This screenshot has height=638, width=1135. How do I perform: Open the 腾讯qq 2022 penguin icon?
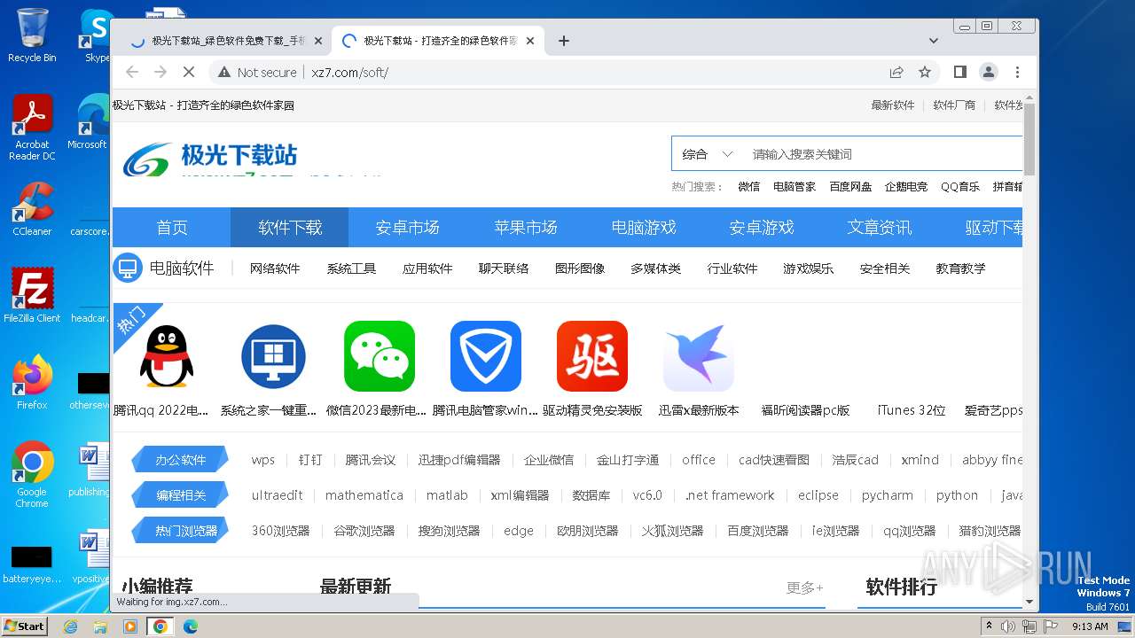(167, 356)
